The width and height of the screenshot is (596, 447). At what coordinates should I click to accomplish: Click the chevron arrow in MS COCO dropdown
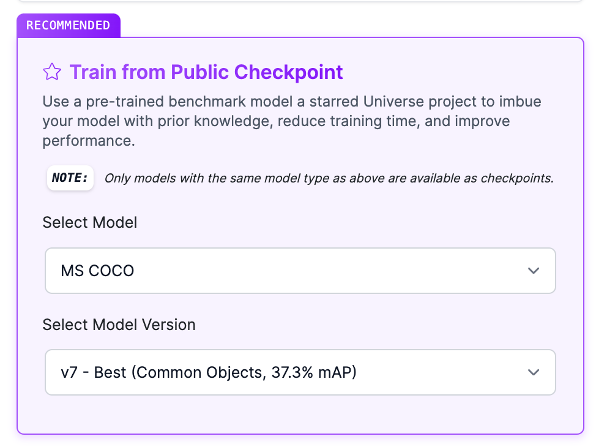(x=533, y=271)
